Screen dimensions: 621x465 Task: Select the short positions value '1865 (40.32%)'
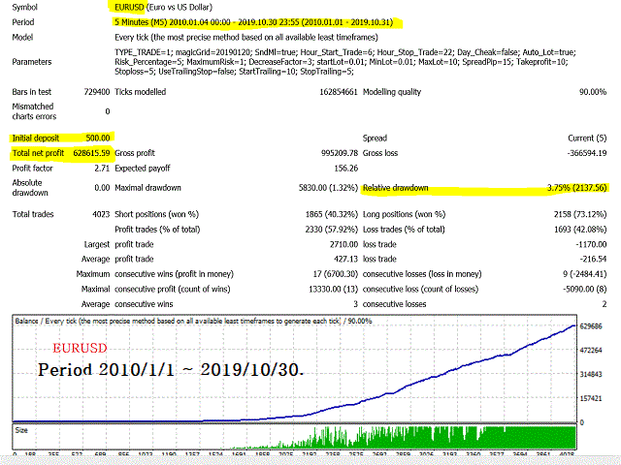(x=332, y=214)
